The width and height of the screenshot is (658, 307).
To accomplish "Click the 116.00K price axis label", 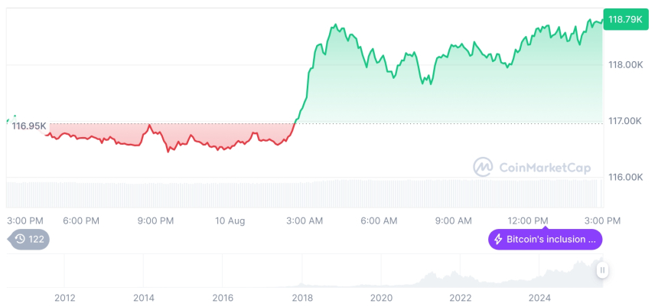I will (624, 177).
